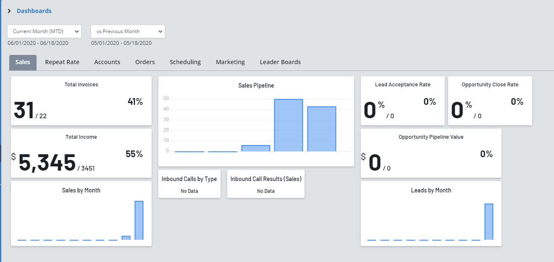Image resolution: width=554 pixels, height=262 pixels.
Task: Click the tall bar in Leads by Month
Action: [x=489, y=221]
